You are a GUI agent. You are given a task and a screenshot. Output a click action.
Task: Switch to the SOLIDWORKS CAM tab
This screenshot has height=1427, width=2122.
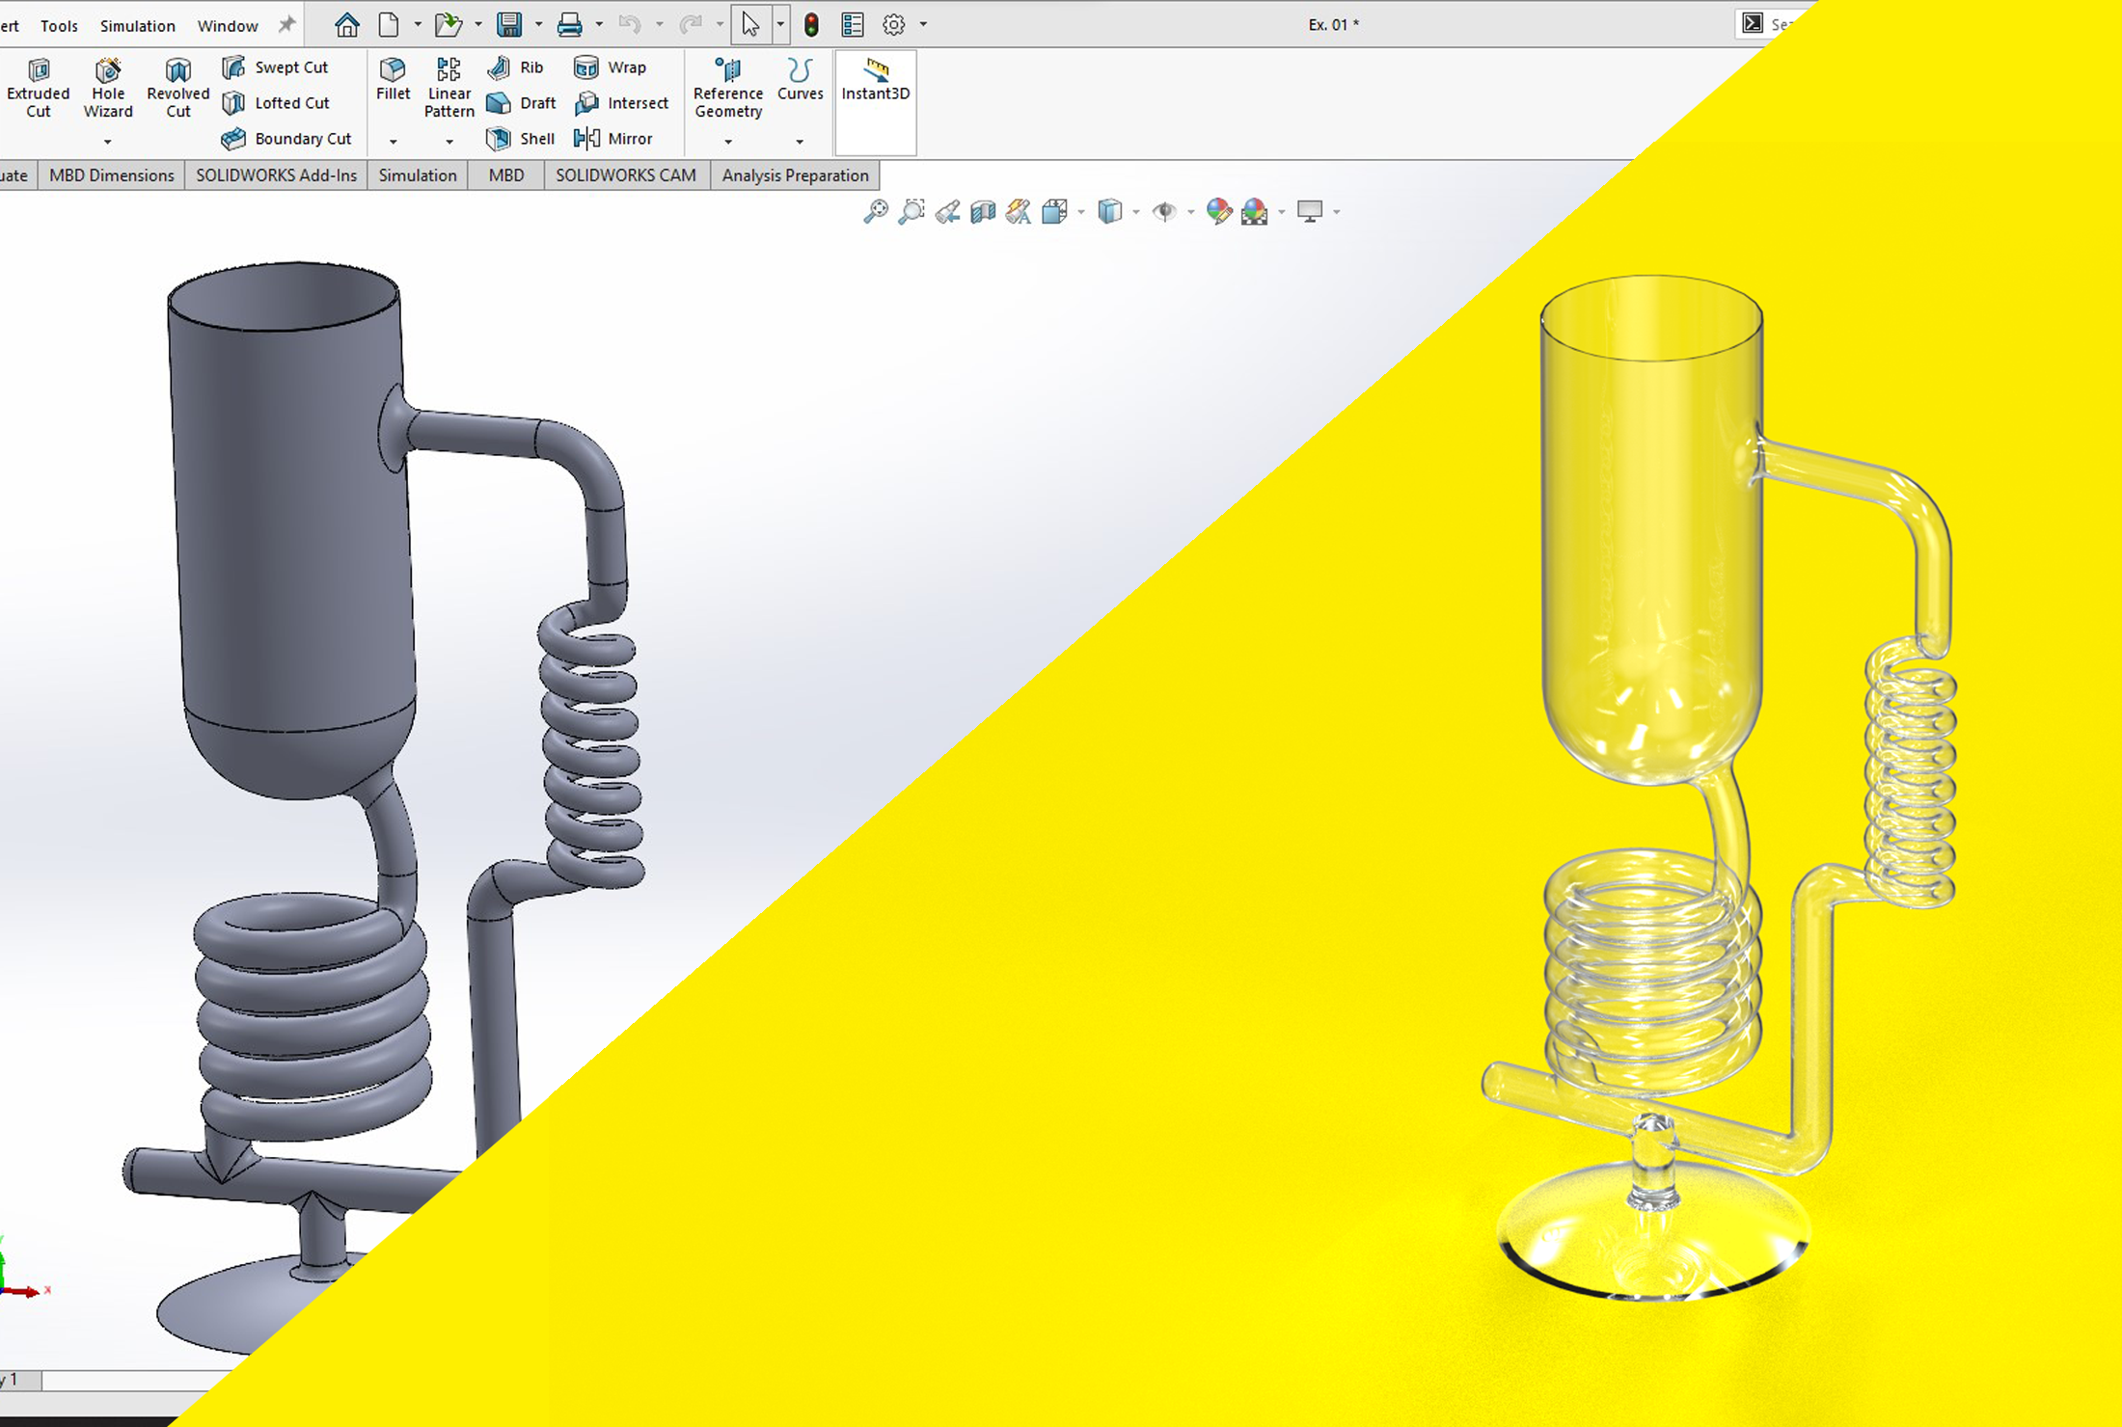(x=625, y=175)
